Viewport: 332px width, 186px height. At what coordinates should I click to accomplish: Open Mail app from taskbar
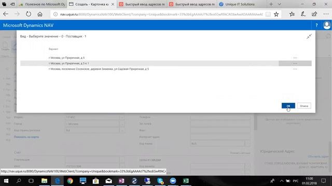tap(108, 181)
